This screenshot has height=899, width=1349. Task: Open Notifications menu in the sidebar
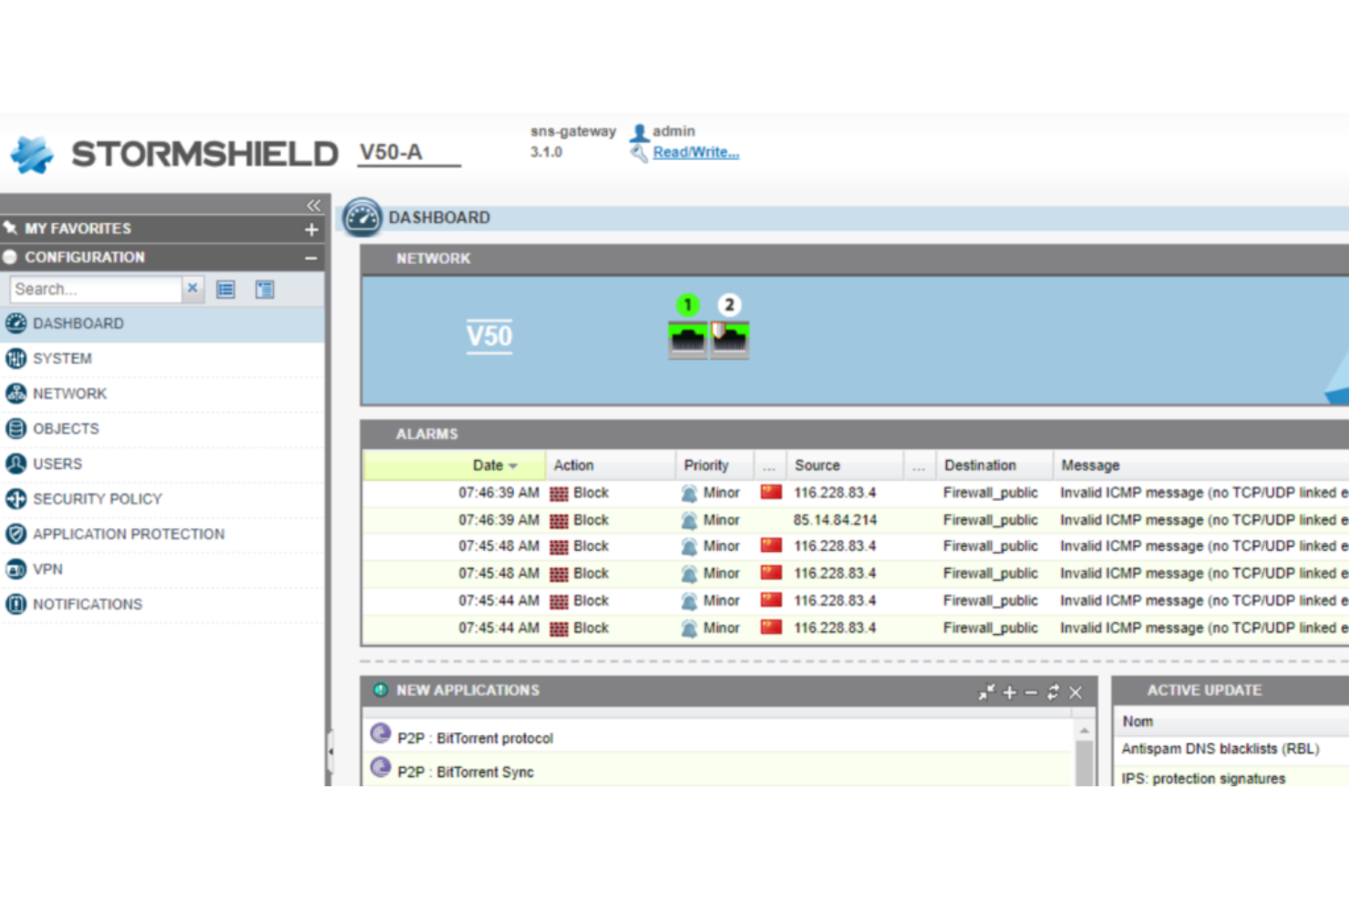pos(162,604)
